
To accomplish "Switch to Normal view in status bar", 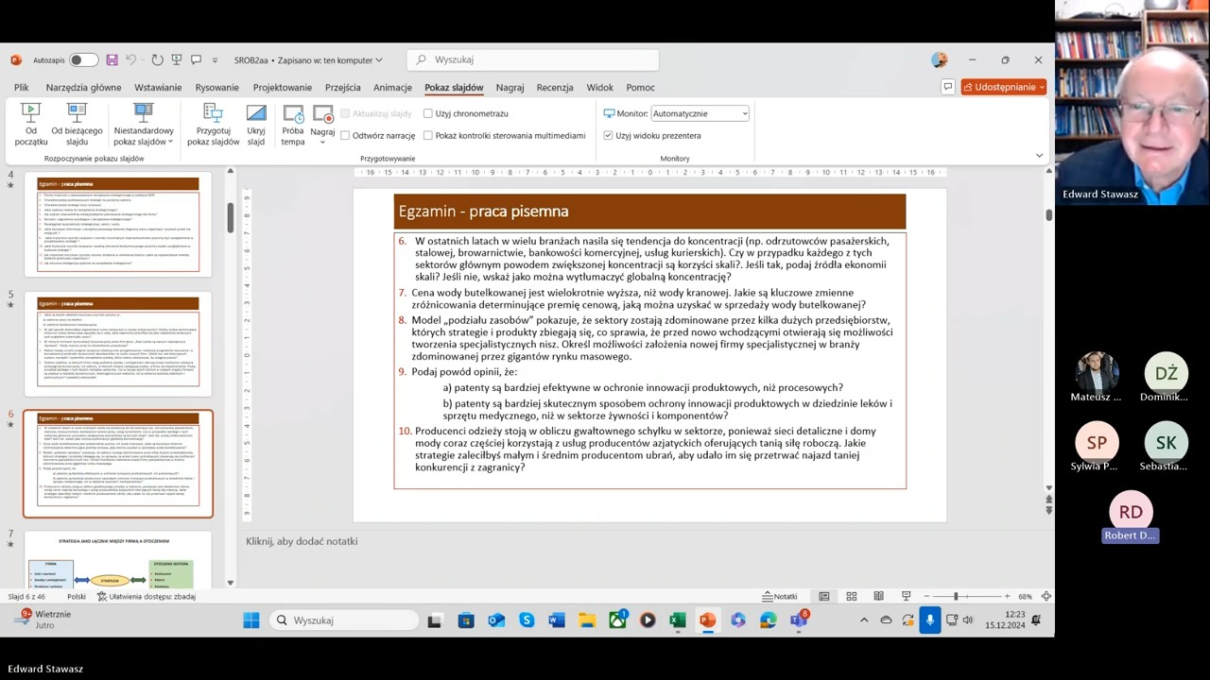I will click(x=824, y=597).
